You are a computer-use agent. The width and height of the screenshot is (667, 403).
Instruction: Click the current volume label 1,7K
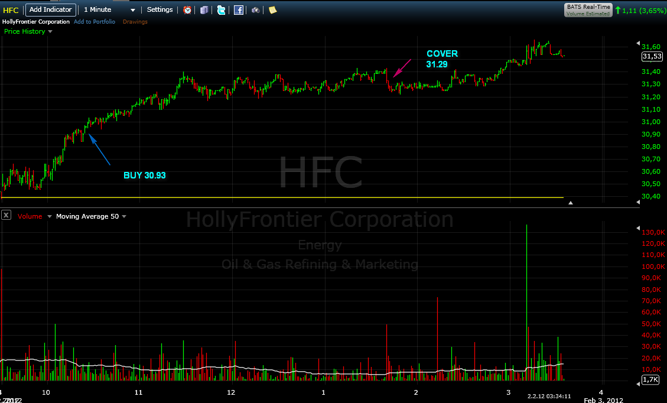tap(650, 379)
